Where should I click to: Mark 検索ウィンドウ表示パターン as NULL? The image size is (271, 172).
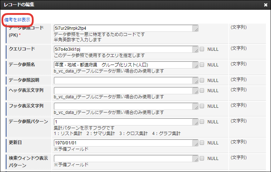coord(202,159)
